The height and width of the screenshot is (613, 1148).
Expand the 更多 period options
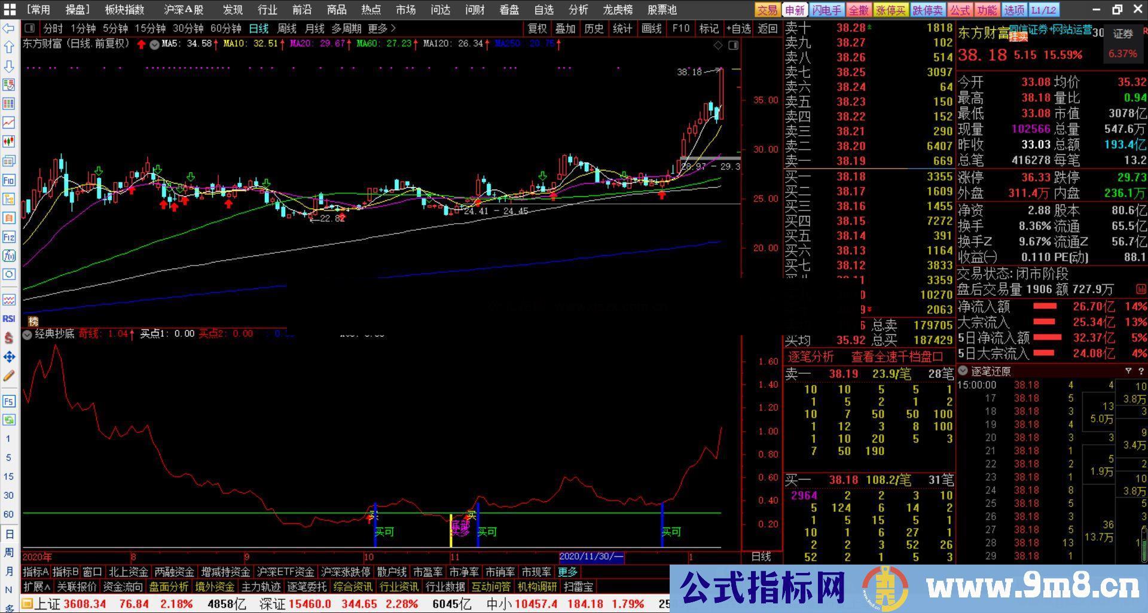pyautogui.click(x=381, y=28)
